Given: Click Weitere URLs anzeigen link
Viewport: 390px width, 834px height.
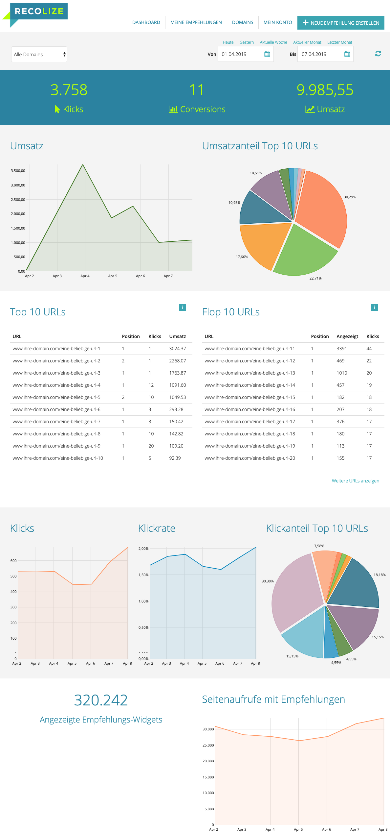Looking at the screenshot, I should [356, 481].
